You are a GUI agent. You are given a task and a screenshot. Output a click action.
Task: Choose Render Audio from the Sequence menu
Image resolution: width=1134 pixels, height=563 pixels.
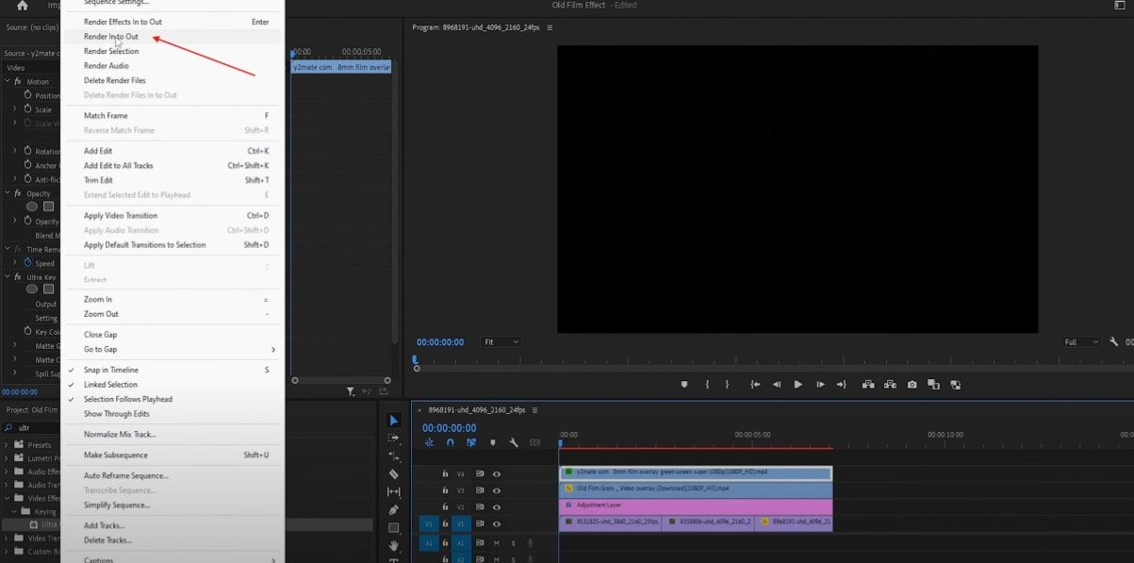107,66
